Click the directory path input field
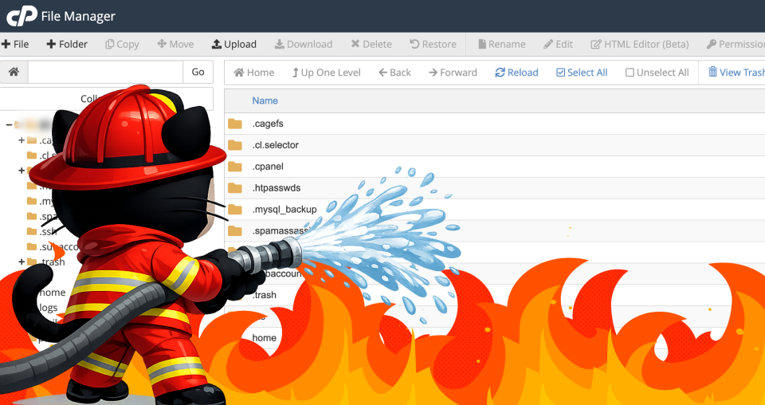The height and width of the screenshot is (405, 765). [105, 73]
